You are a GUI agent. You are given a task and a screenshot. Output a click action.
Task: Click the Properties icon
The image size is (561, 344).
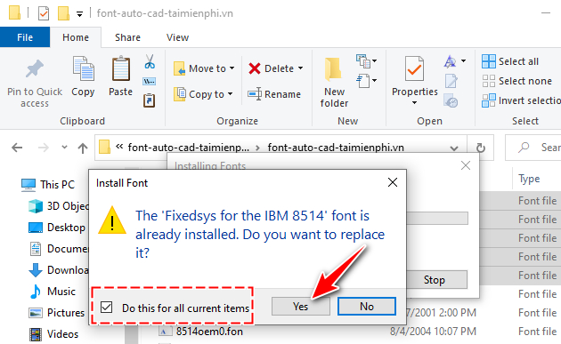pos(414,68)
